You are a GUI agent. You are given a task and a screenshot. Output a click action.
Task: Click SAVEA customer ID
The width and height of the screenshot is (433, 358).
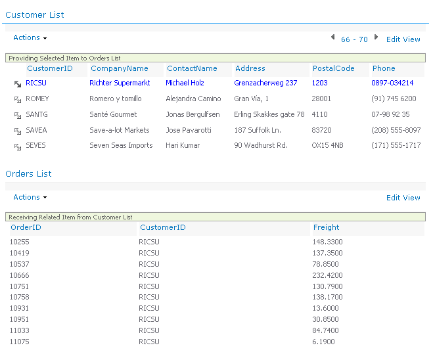tap(36, 130)
